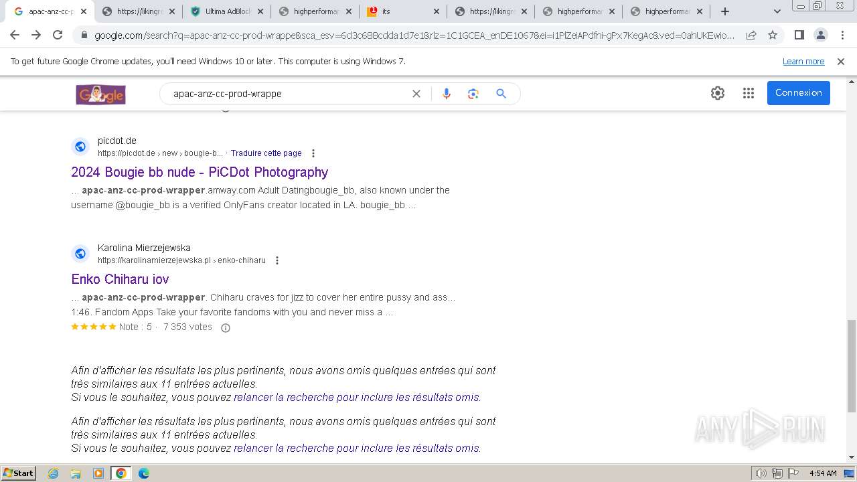
Task: Close the apac-anz-cc-p tab
Action: (x=83, y=11)
